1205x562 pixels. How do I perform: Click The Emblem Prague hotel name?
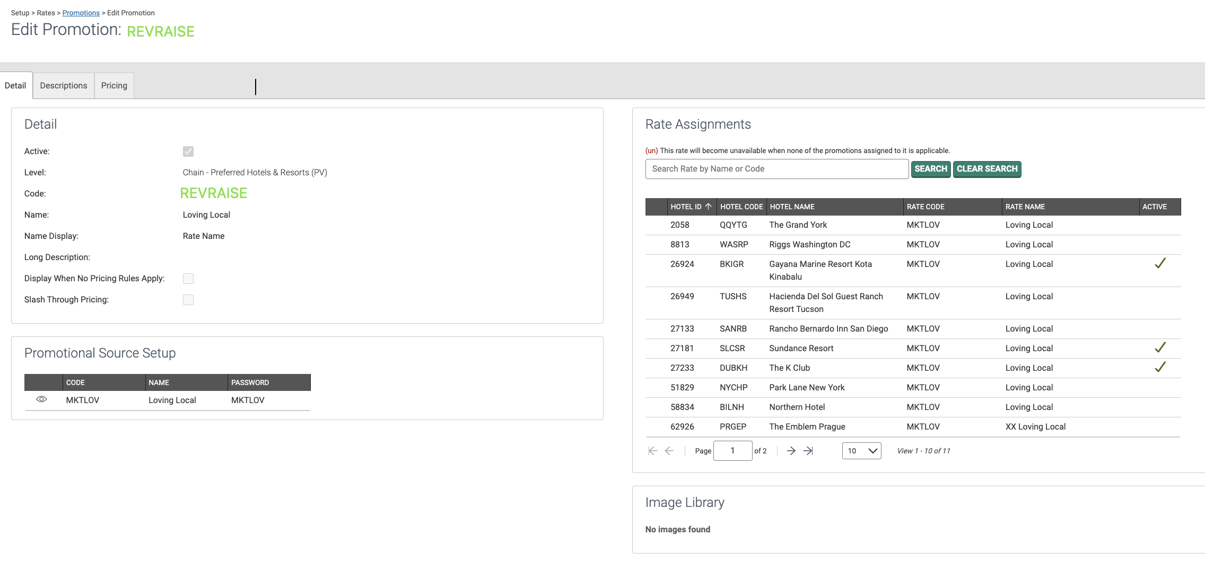point(807,426)
